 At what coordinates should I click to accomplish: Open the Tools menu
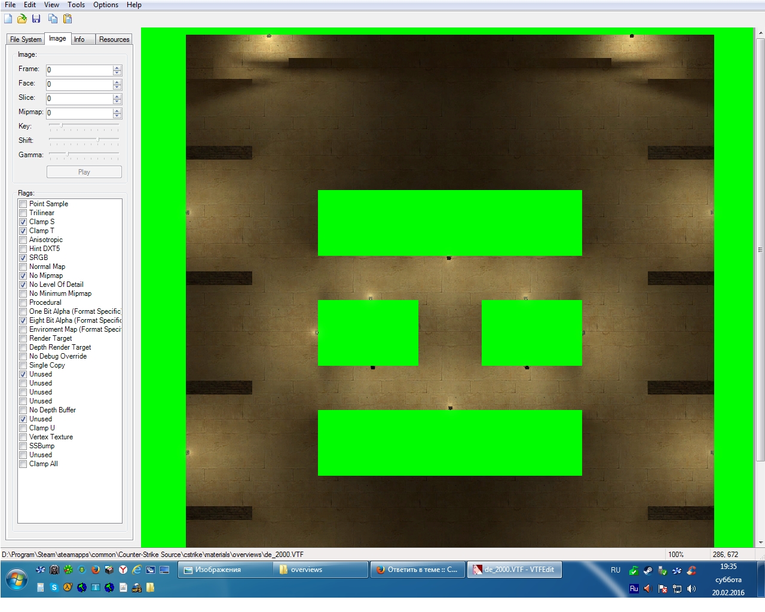(76, 5)
